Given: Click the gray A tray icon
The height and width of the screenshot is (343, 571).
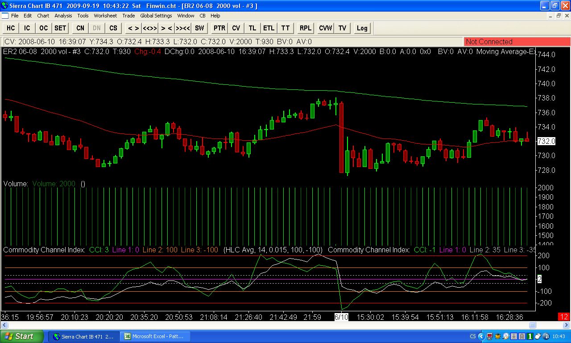Looking at the screenshot, I should click(522, 336).
